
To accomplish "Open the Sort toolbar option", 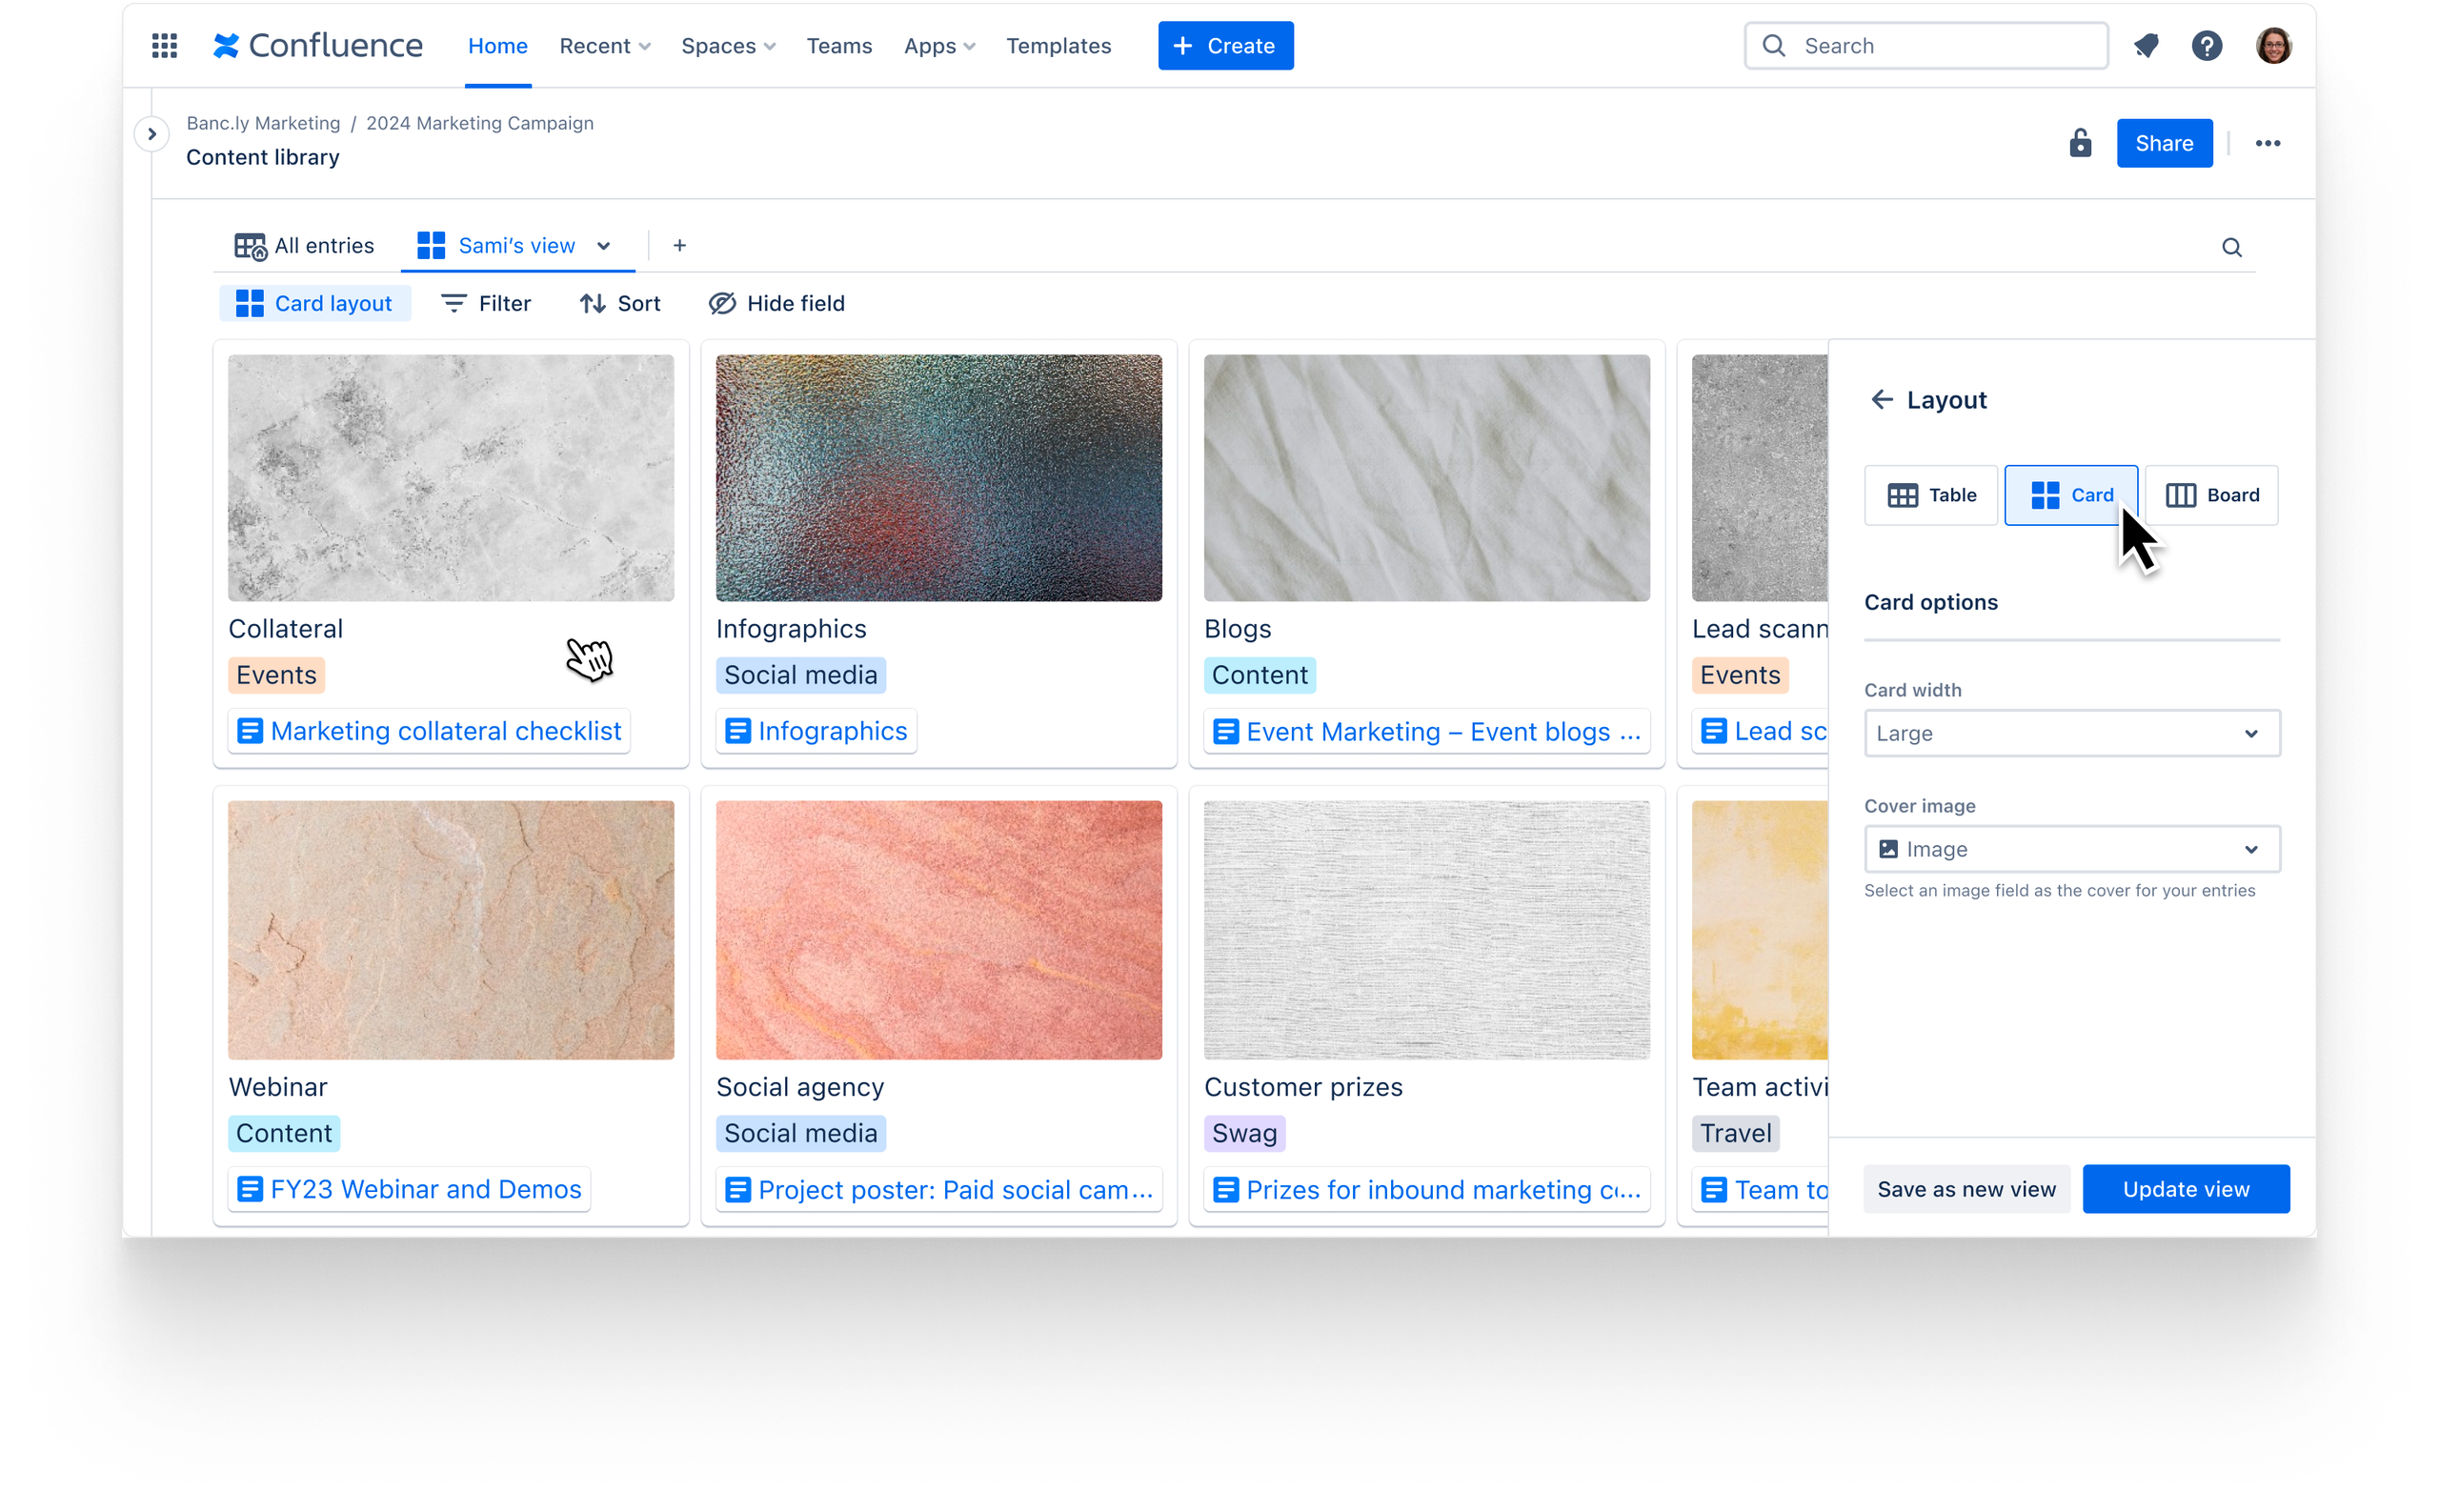I will point(620,303).
